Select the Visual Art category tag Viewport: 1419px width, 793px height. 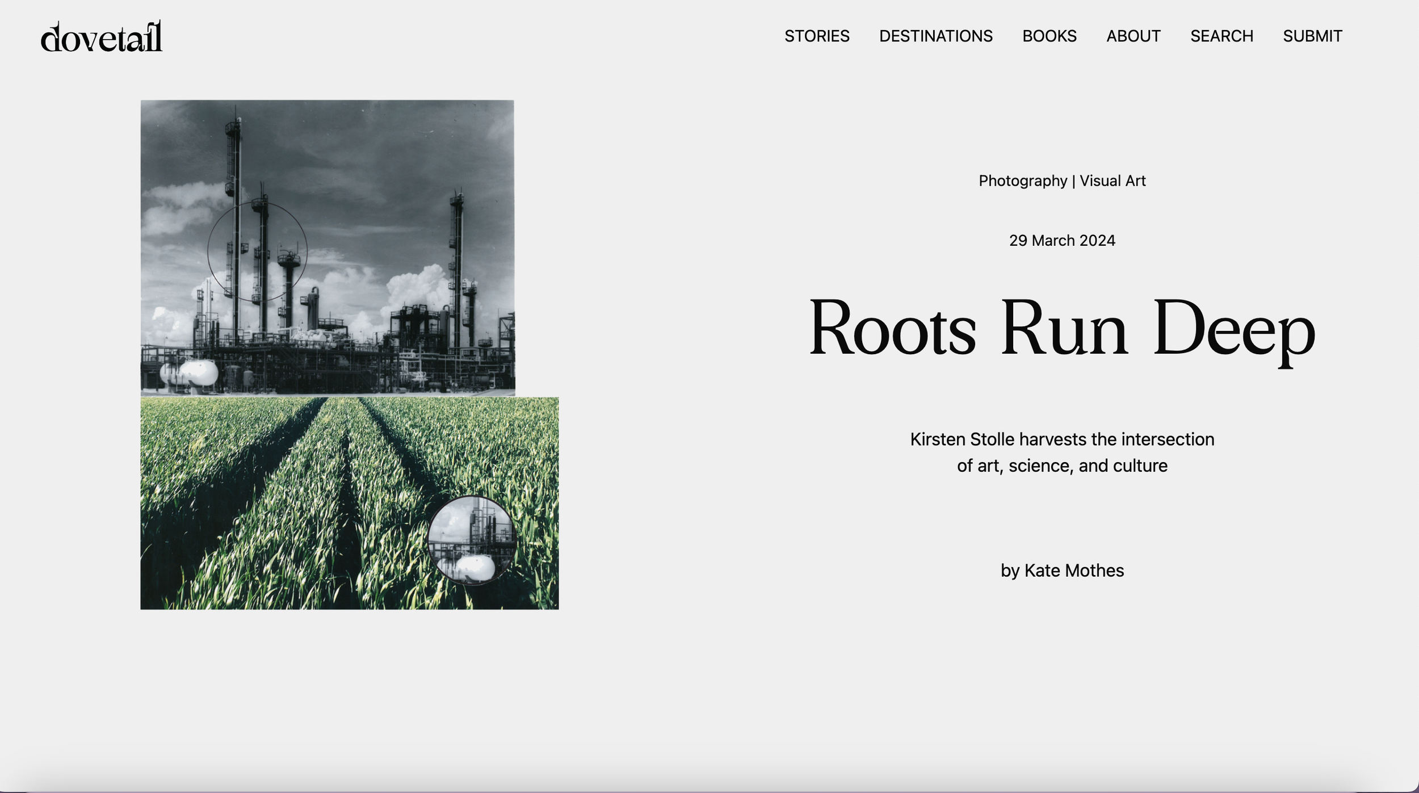[x=1112, y=181]
